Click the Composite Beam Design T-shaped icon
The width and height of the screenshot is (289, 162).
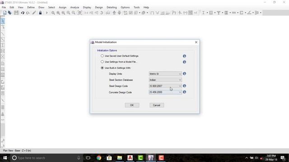point(219,13)
